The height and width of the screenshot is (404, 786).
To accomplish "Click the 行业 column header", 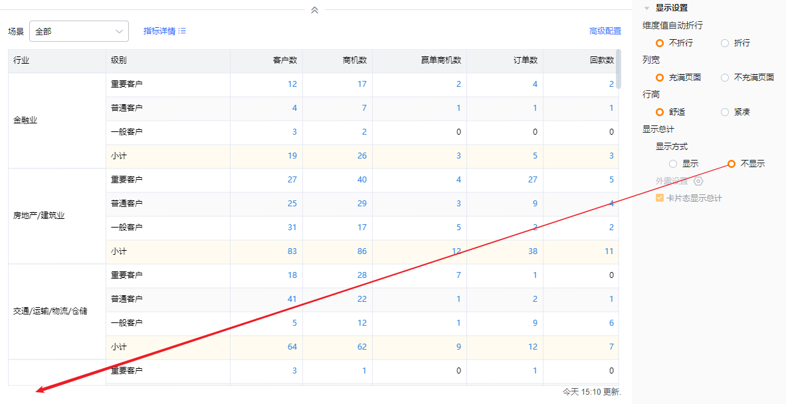I will (22, 60).
